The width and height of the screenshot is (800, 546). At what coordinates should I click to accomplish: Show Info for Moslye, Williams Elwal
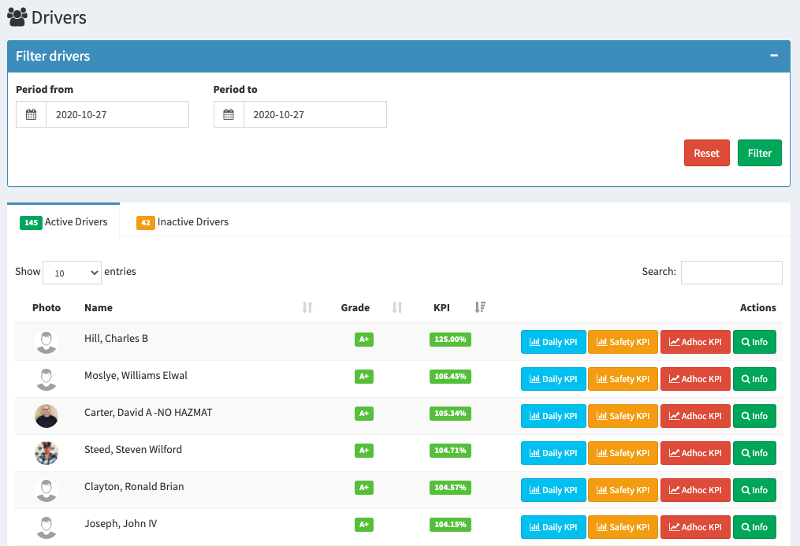(x=754, y=379)
